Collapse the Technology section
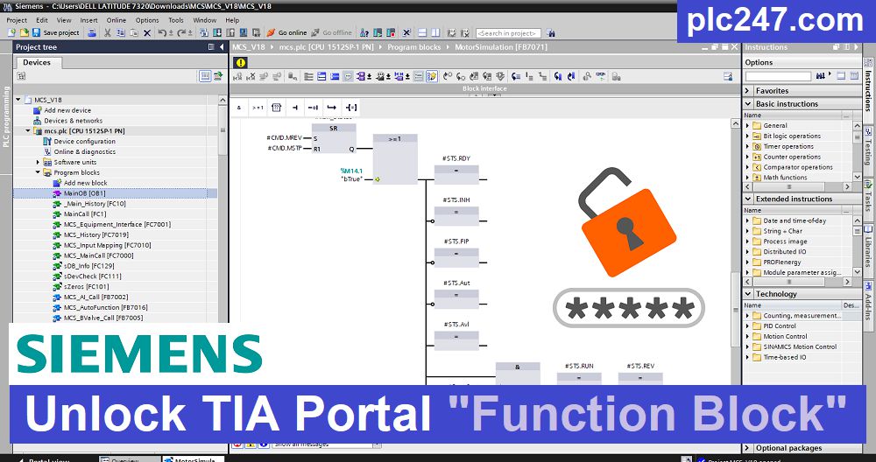This screenshot has width=876, height=462. click(x=749, y=294)
